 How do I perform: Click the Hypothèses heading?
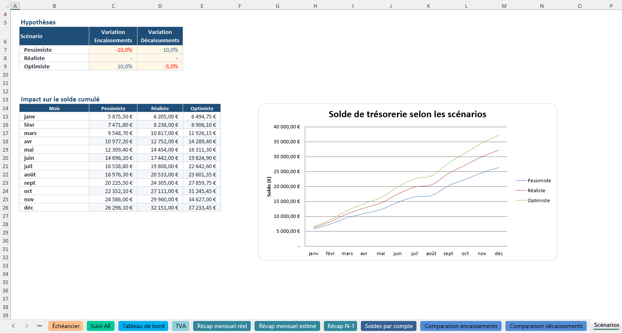38,22
